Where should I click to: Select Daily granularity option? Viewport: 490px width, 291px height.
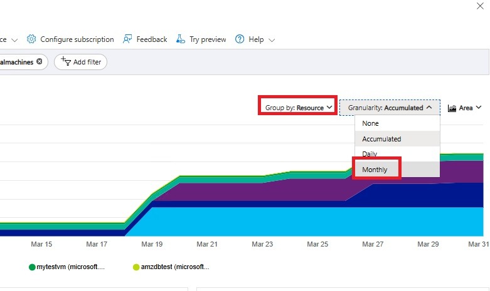point(370,154)
